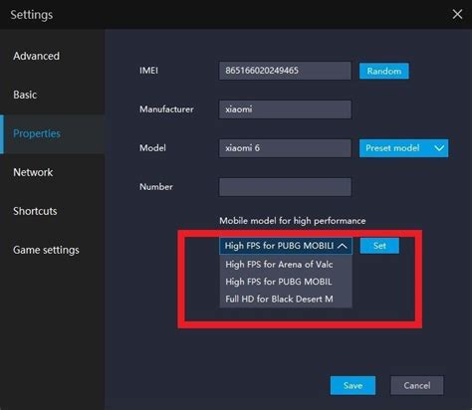The image size is (472, 410).
Task: Click the Set button
Action: [x=379, y=246]
